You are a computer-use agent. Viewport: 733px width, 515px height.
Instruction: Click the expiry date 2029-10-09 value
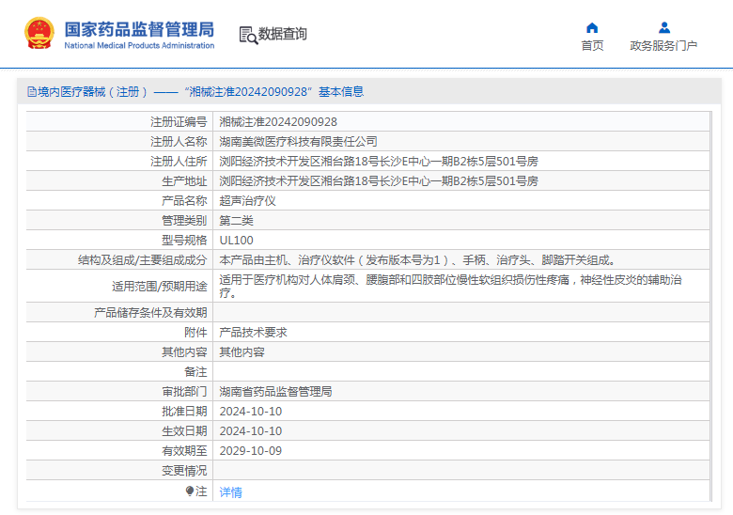click(x=251, y=450)
